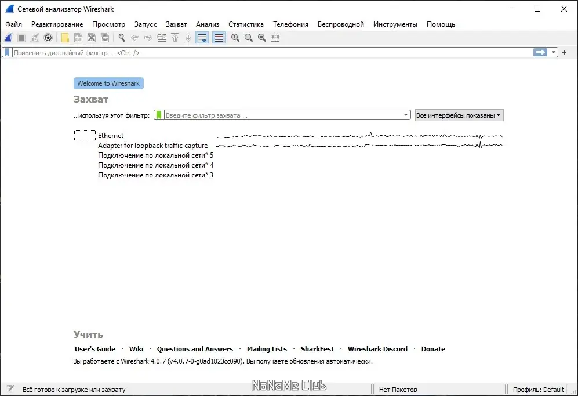The height and width of the screenshot is (396, 578).
Task: Click the Restart capture icon
Action: pos(35,38)
